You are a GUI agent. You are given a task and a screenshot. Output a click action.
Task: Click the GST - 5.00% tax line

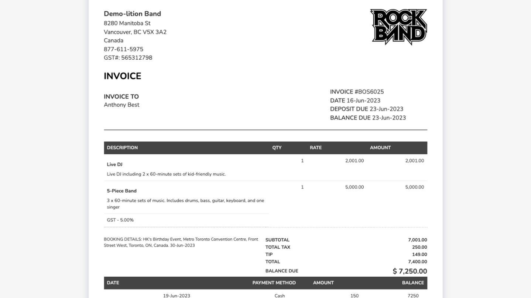pyautogui.click(x=120, y=220)
